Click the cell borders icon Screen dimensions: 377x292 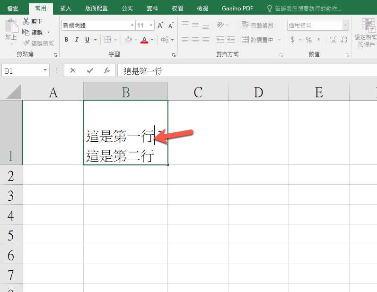(107, 40)
